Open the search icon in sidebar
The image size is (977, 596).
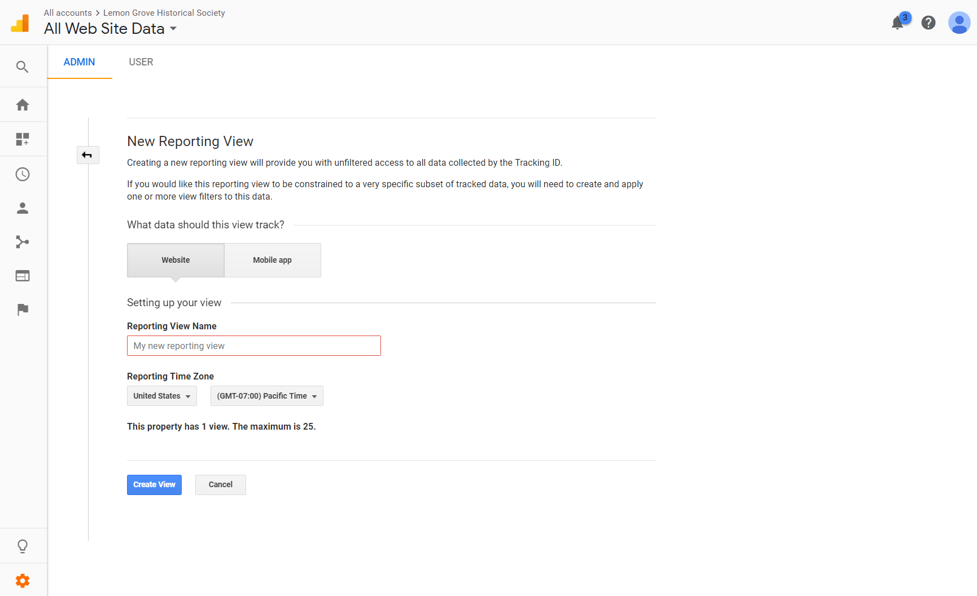(x=23, y=67)
